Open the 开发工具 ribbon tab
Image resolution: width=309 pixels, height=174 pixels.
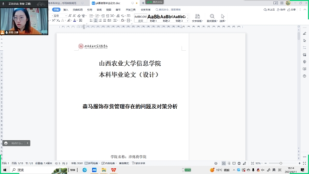point(131,10)
